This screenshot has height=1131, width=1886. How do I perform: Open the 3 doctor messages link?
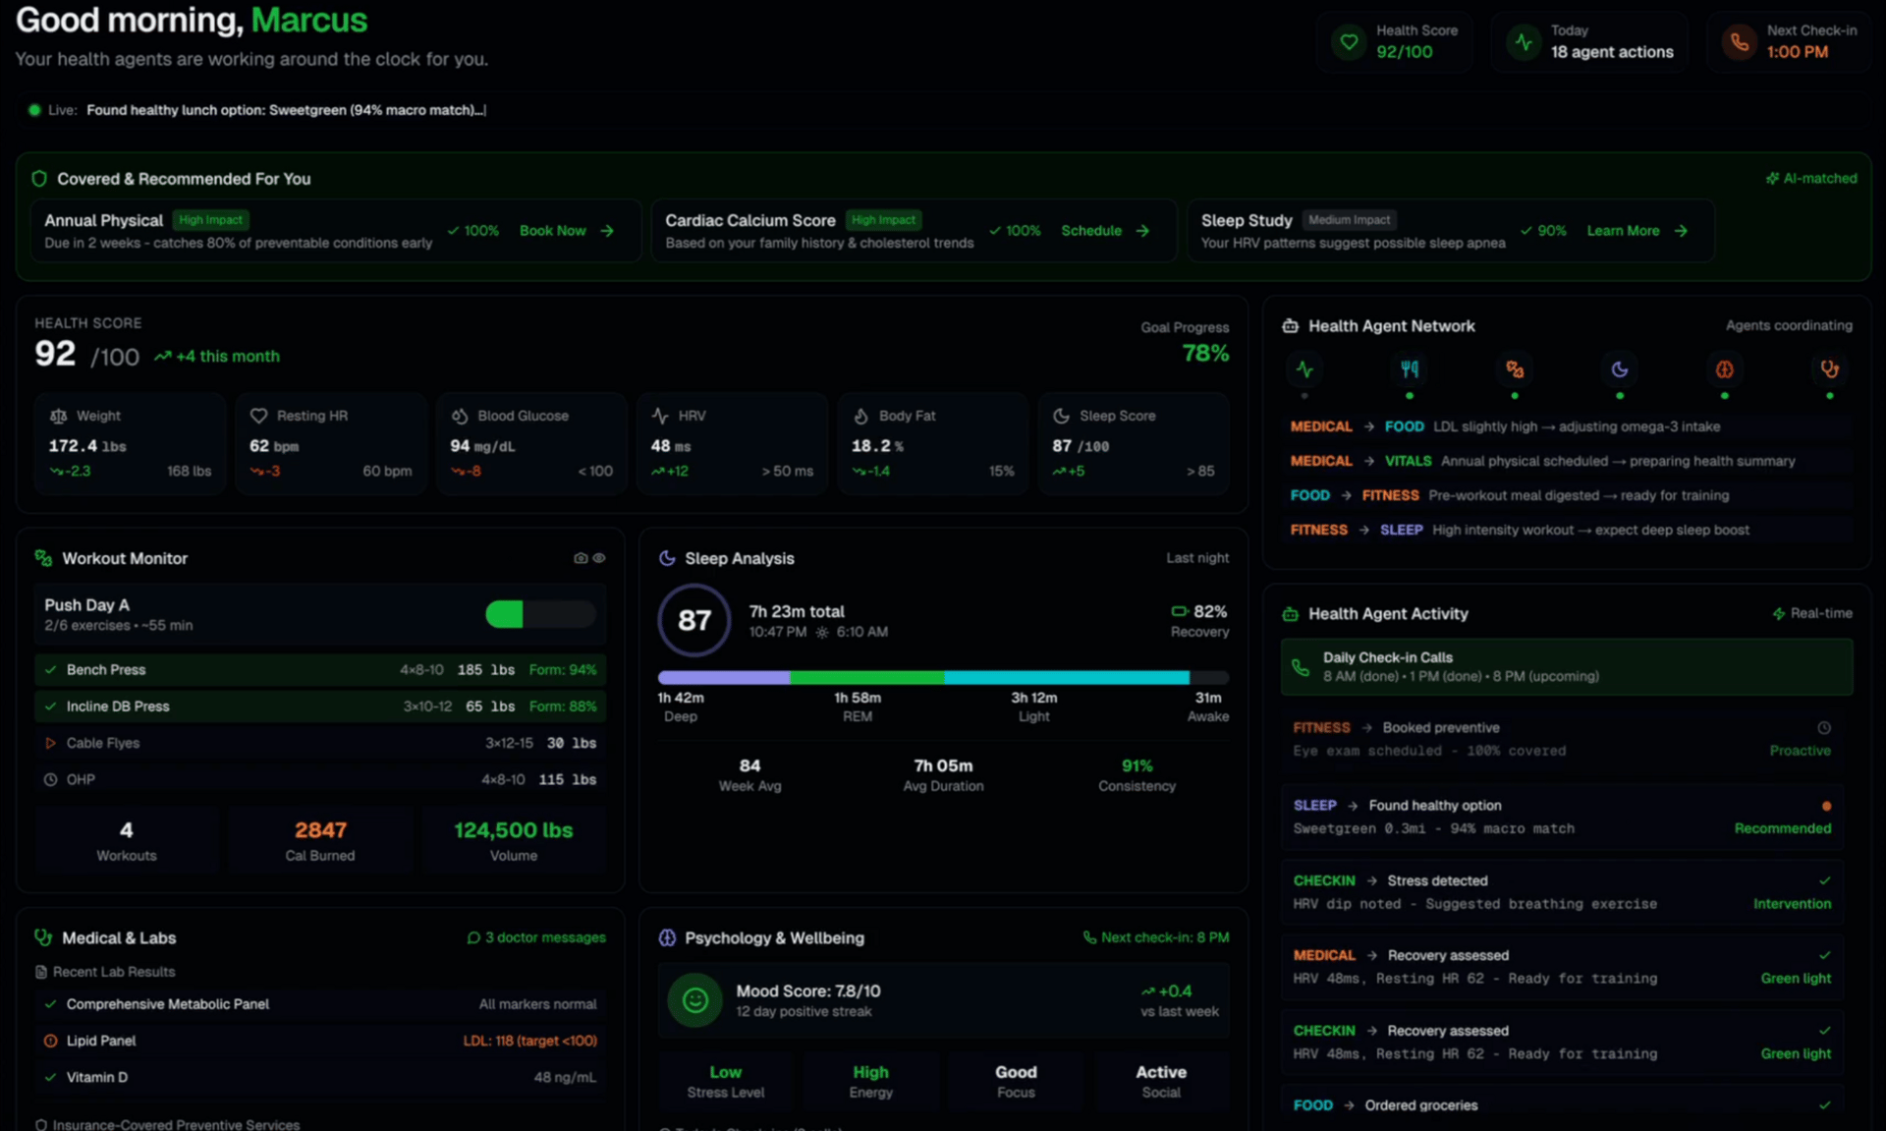click(x=536, y=937)
